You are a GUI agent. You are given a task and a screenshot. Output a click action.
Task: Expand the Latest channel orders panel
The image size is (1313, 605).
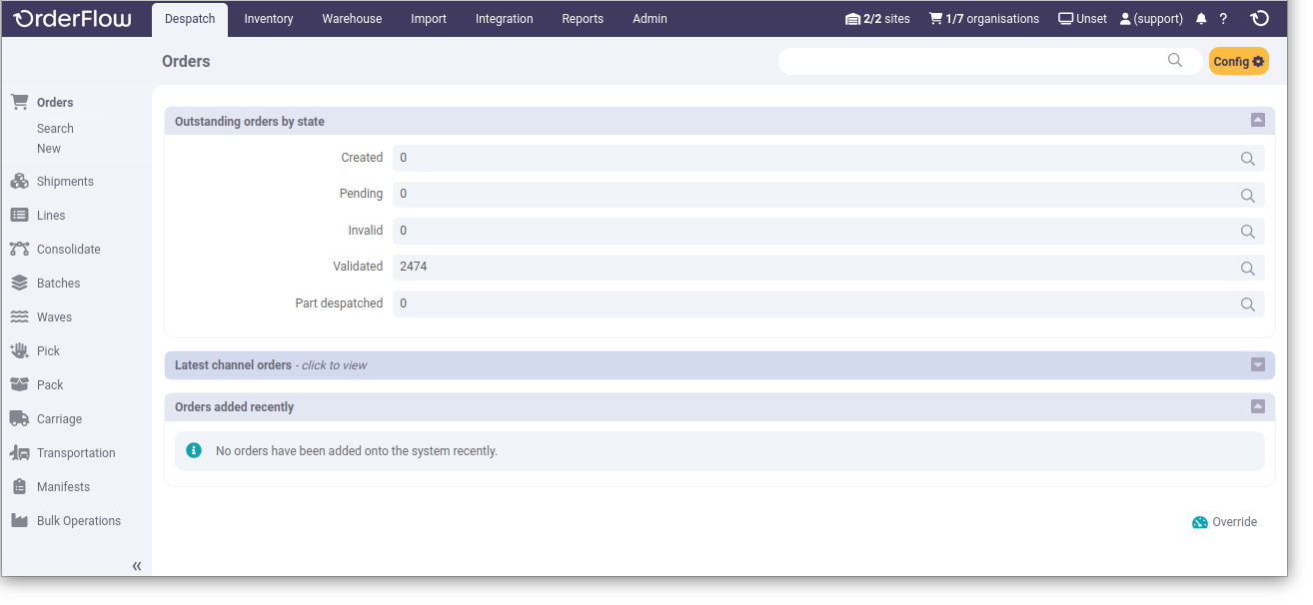(x=1257, y=364)
